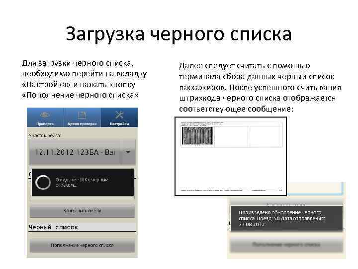358x269 pixels.
Task: Click the Произведено обновление черного списка notification
Action: tap(286, 218)
